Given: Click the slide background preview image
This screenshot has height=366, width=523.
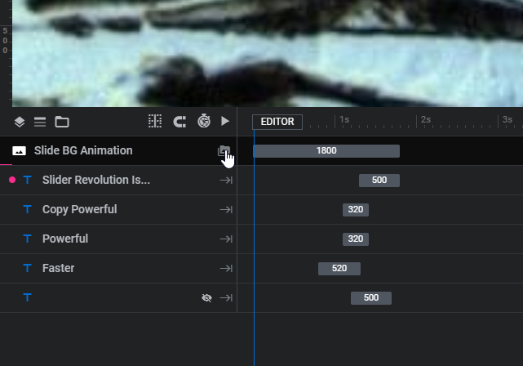Looking at the screenshot, I should (x=268, y=53).
